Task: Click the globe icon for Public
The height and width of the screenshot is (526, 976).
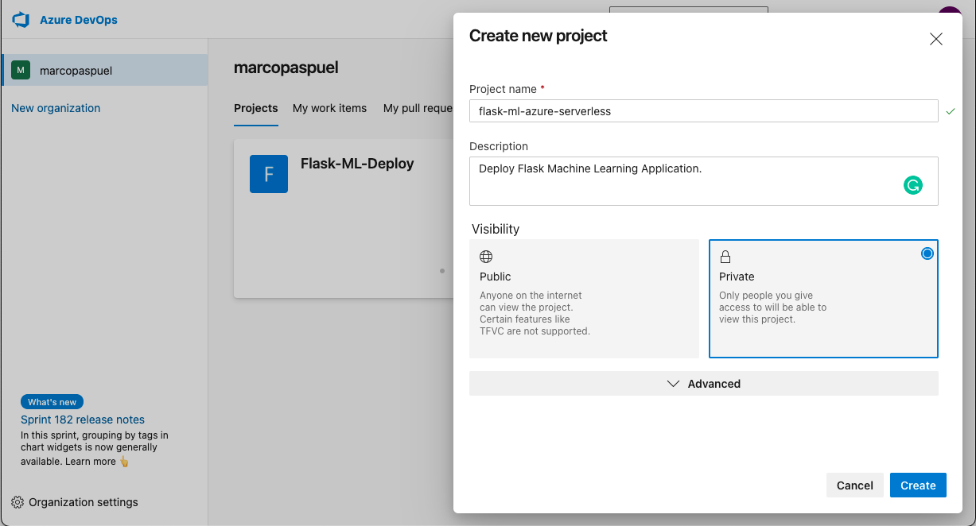Action: tap(486, 257)
